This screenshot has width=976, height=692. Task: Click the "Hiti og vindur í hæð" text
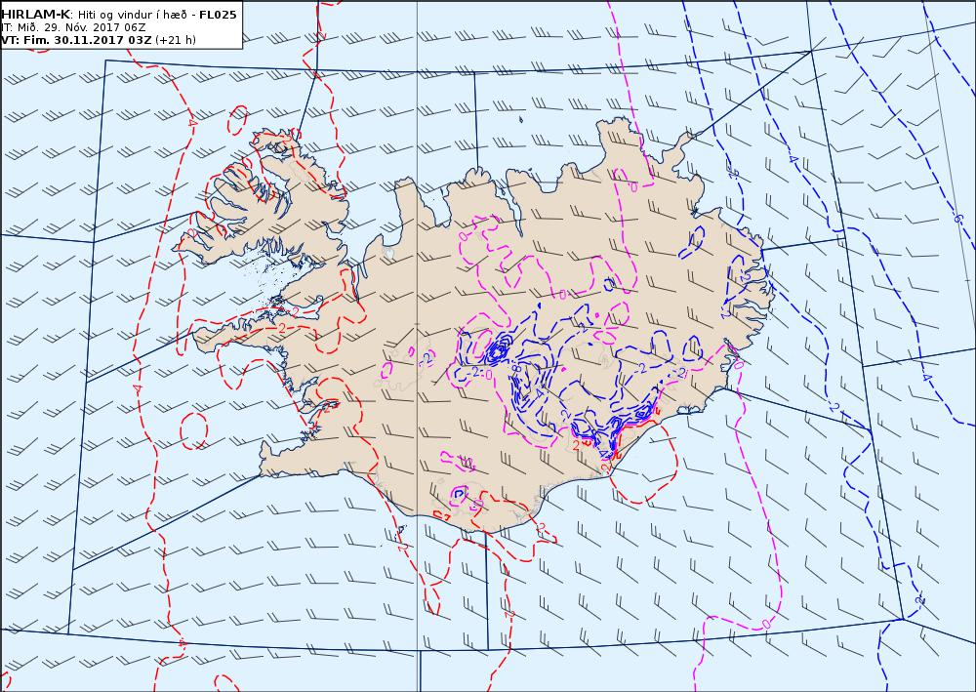click(133, 15)
